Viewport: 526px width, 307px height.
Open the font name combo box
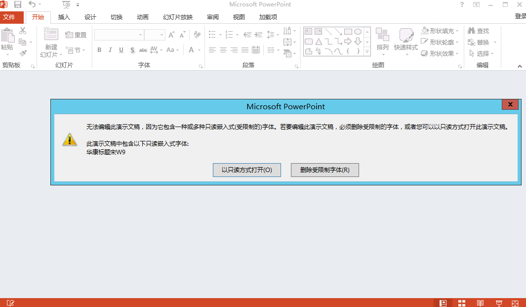[x=119, y=35]
